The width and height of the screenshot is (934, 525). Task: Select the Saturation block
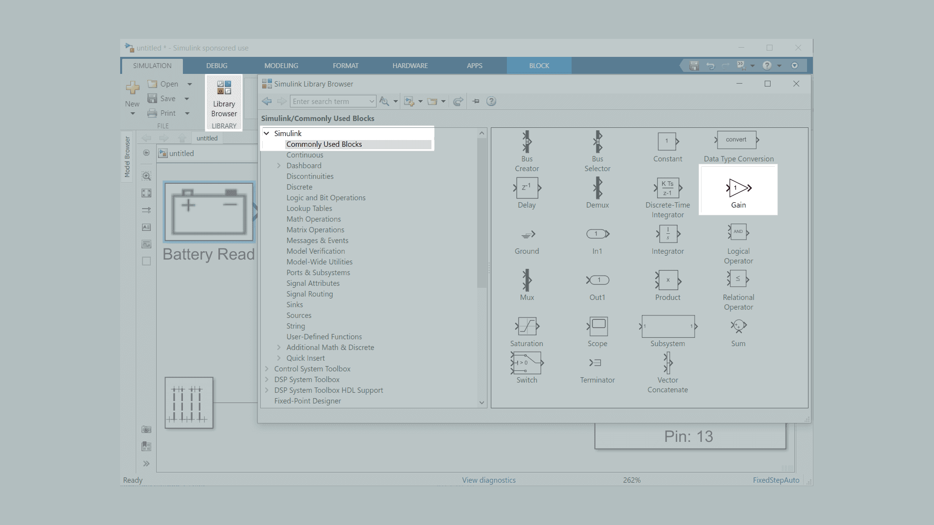pyautogui.click(x=527, y=327)
